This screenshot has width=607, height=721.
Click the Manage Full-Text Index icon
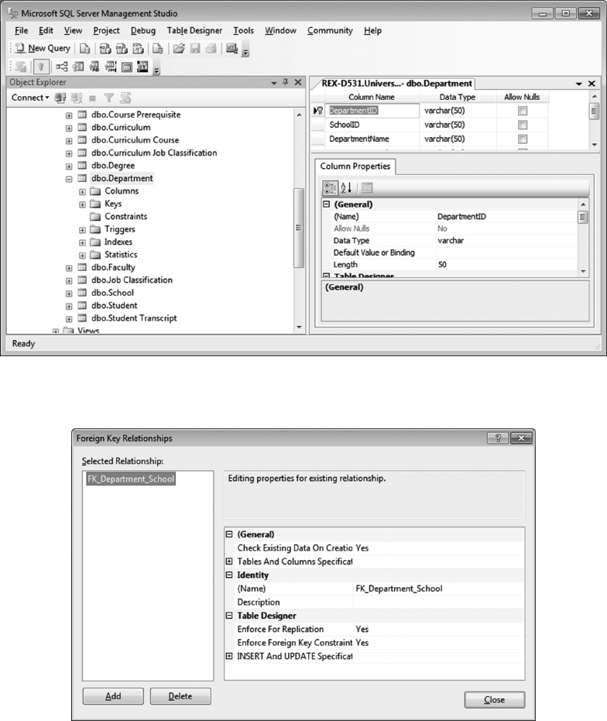tap(94, 67)
